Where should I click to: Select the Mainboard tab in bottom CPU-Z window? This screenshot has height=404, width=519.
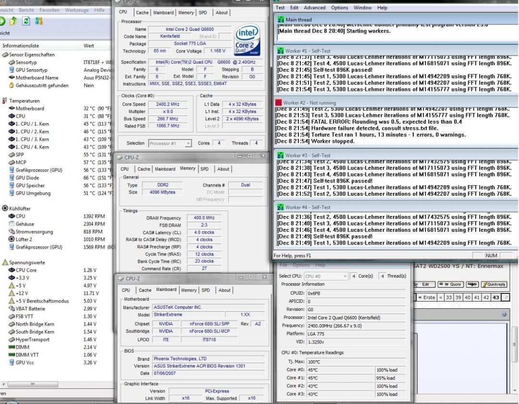[166, 290]
